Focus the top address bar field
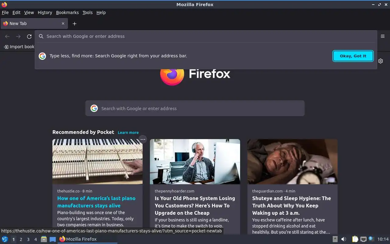390x244 pixels. point(206,36)
